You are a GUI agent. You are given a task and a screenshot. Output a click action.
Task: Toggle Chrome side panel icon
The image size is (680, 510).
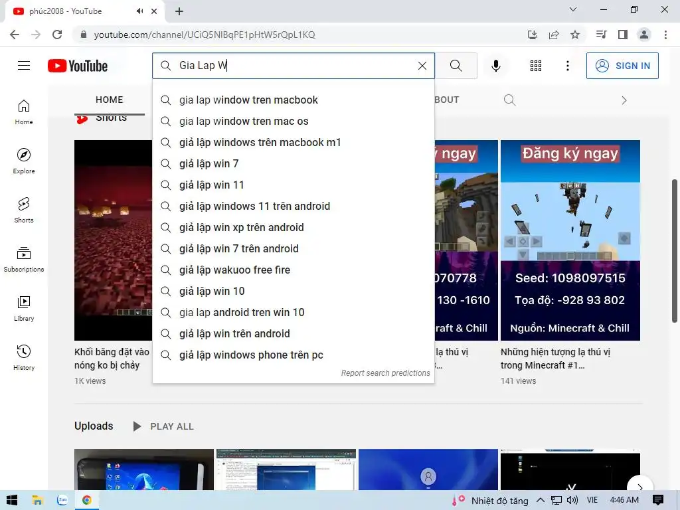click(623, 35)
